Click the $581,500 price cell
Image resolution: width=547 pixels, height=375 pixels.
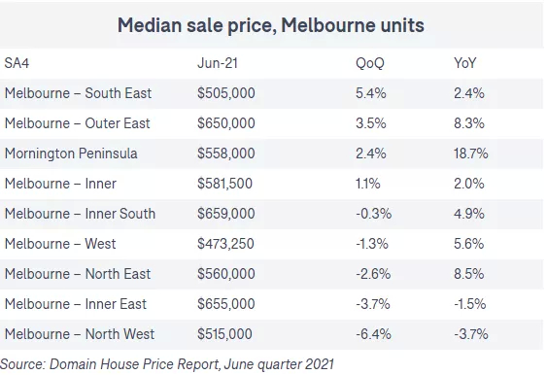pos(224,184)
